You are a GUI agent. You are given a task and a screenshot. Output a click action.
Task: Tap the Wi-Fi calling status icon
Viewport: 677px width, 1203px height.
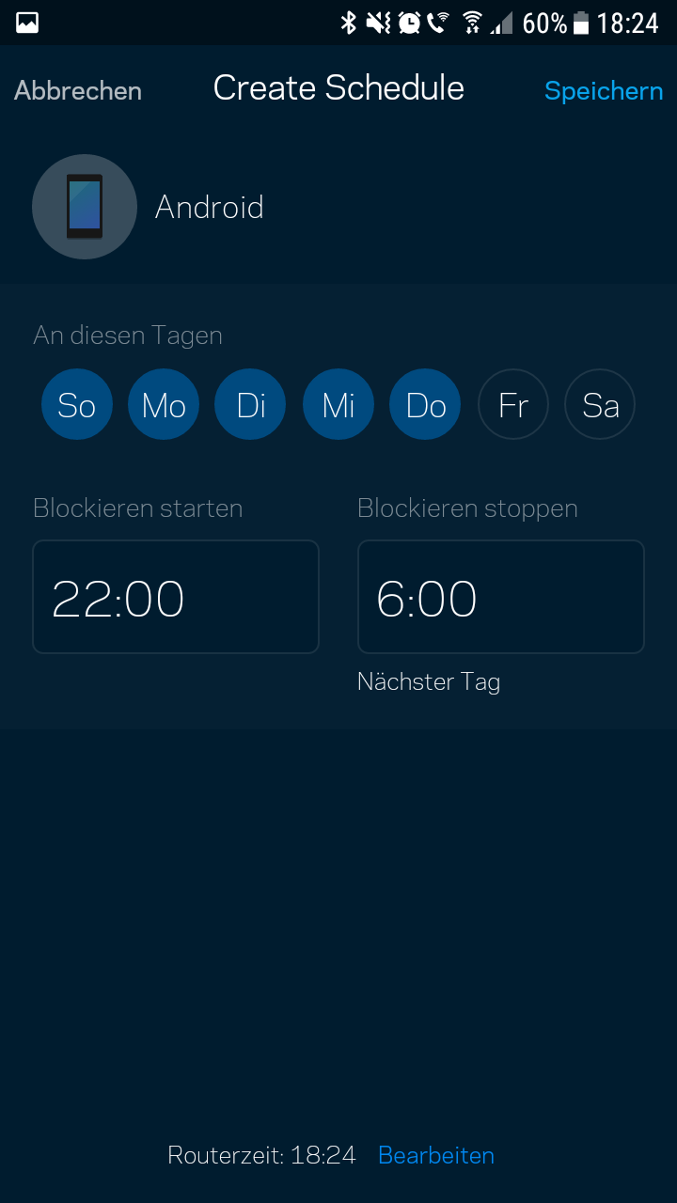point(438,23)
